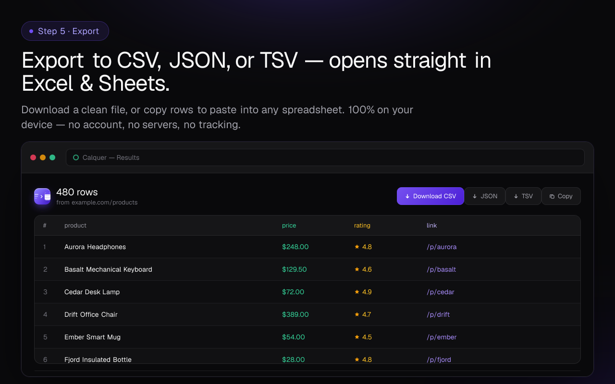Download the results as CSV
The height and width of the screenshot is (384, 615).
(x=430, y=196)
